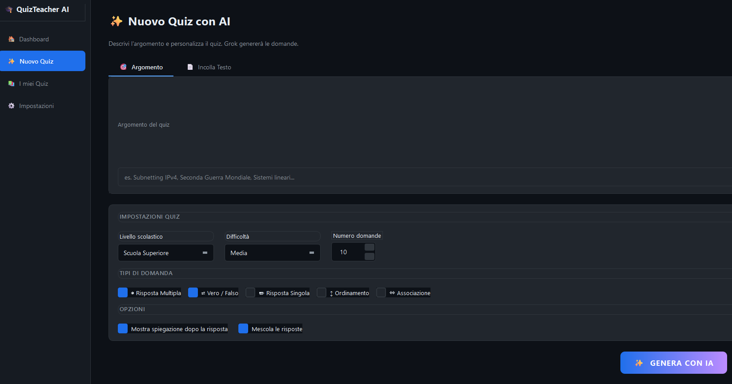
Task: Click the Vero / Falso label
Action: 222,293
